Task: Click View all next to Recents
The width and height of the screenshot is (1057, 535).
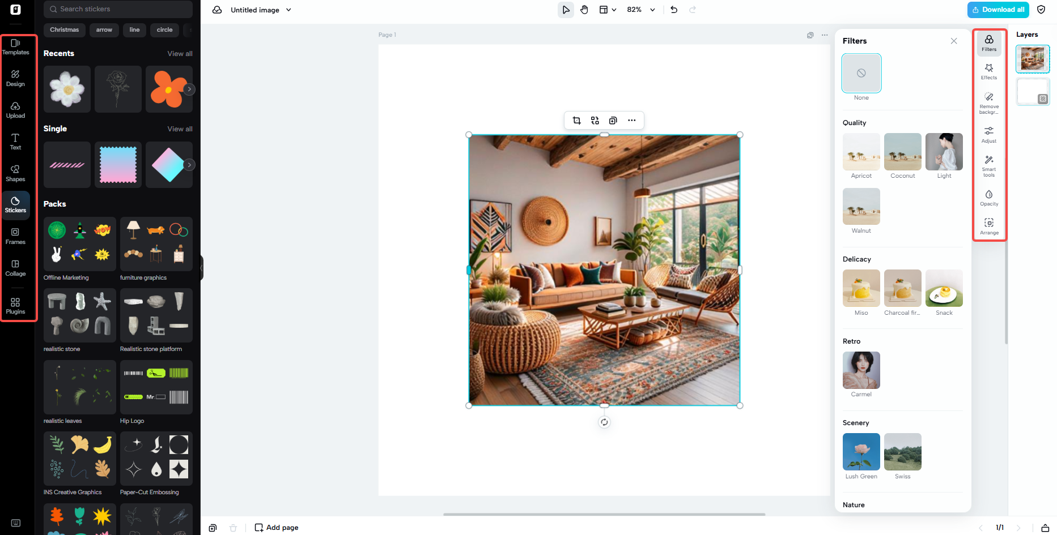Action: [x=180, y=53]
